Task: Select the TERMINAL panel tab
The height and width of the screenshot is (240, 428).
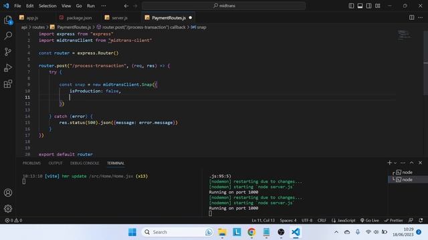Action: (x=116, y=163)
